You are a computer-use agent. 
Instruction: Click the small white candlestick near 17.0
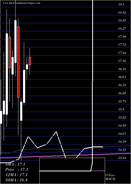pos(27,67)
